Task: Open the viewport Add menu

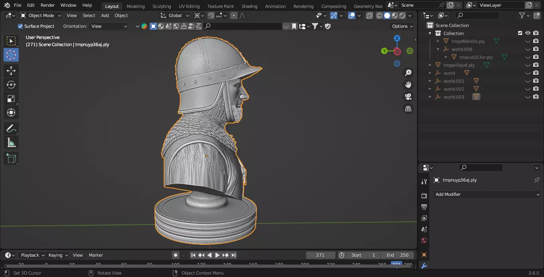Action: click(x=105, y=15)
